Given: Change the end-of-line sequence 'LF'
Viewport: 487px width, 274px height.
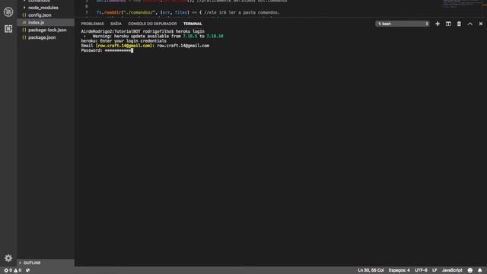Looking at the screenshot, I should [x=434, y=270].
